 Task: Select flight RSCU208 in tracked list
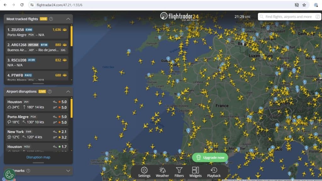point(37,63)
